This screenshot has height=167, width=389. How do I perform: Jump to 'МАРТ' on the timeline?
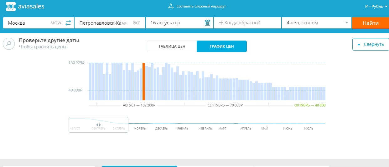(x=222, y=129)
